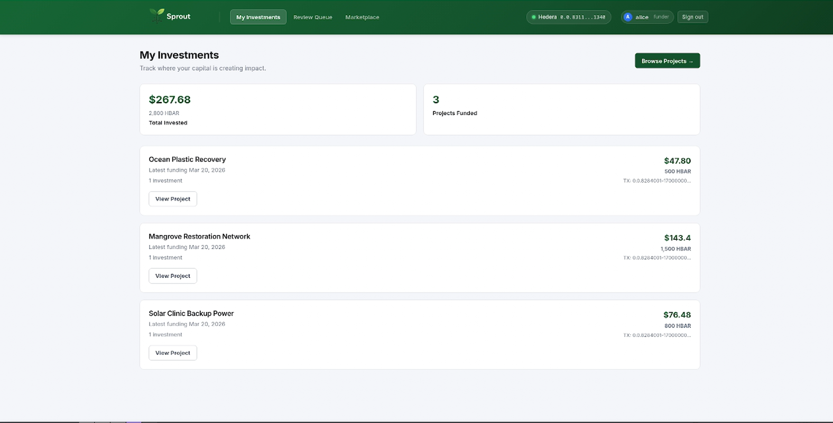Click the Ocean Plastic Recovery title

click(187, 159)
